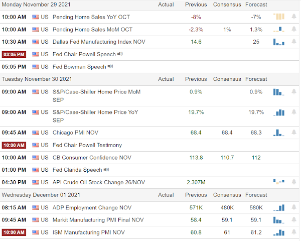Click the alert bell for Pending Home Sales YoY
The height and width of the screenshot is (241, 301).
[x=293, y=17]
